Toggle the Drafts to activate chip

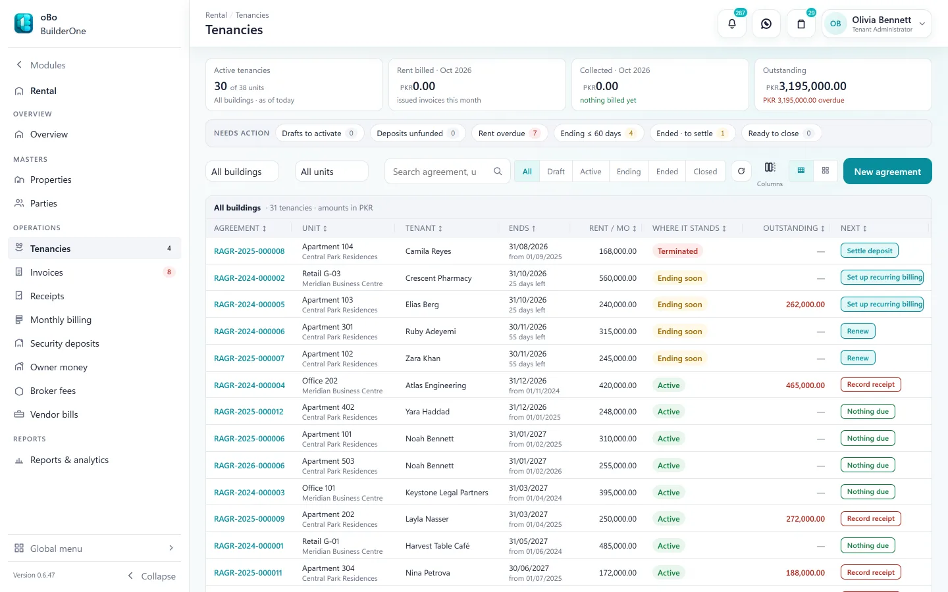(x=319, y=134)
